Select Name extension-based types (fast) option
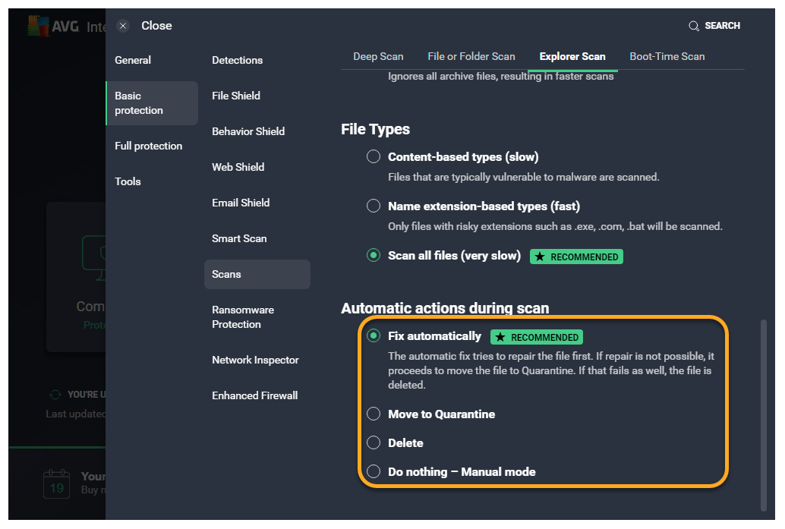 [374, 206]
